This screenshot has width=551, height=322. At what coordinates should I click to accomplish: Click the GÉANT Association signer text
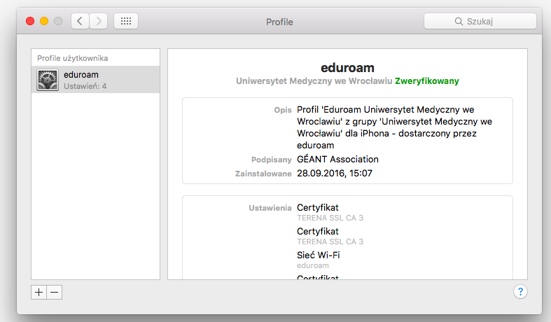coord(337,159)
